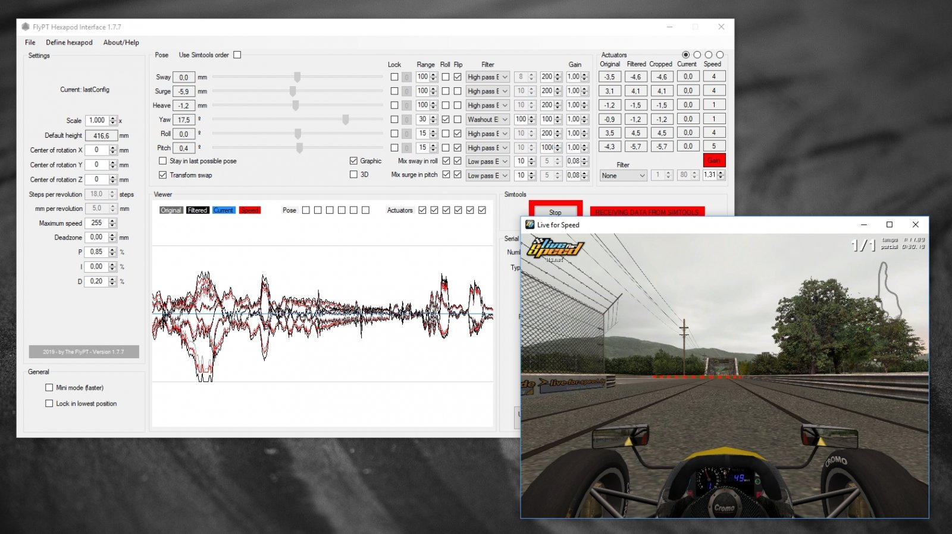Expand the Actuators Filter None dropdown
Screen dimensions: 952x534
(x=623, y=176)
